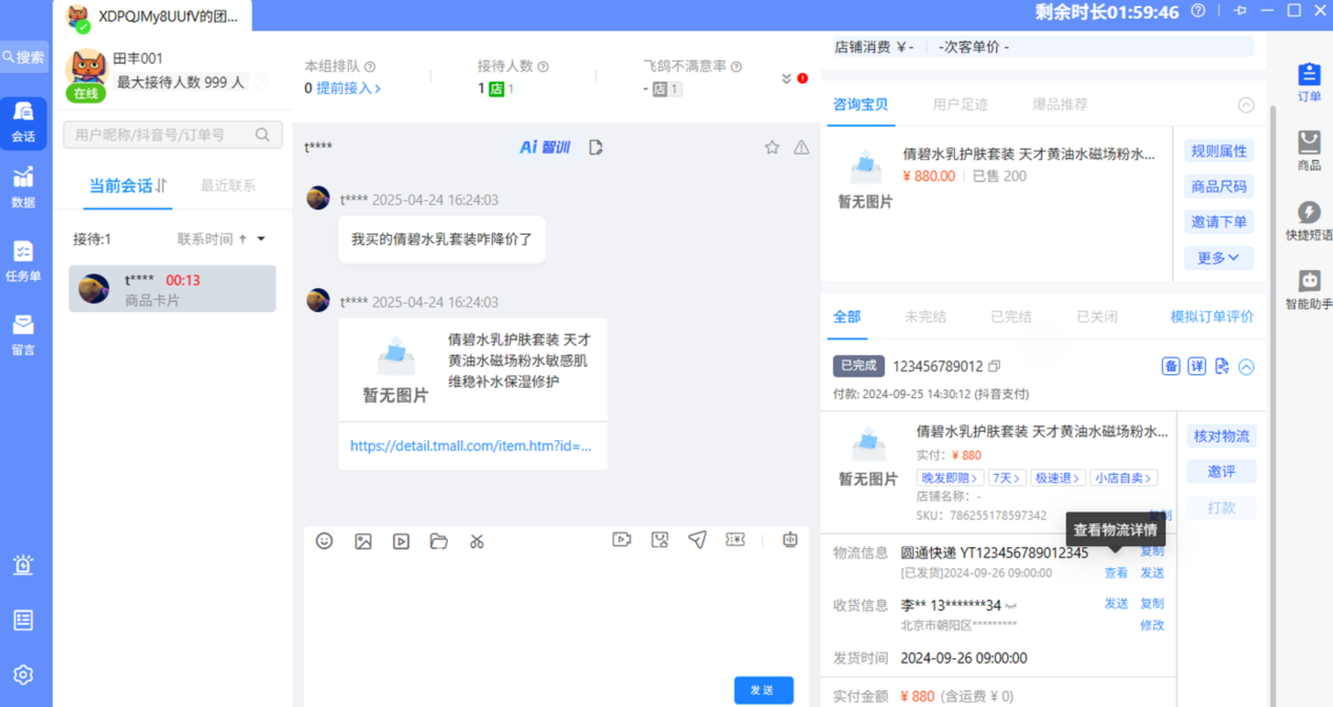Expand the double-chevron stats arrow
Screen dimensions: 1333x707
(786, 78)
